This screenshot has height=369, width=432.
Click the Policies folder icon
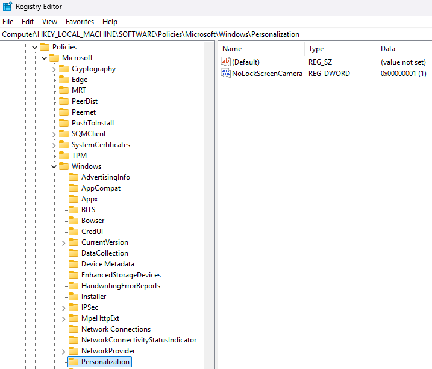[45, 47]
